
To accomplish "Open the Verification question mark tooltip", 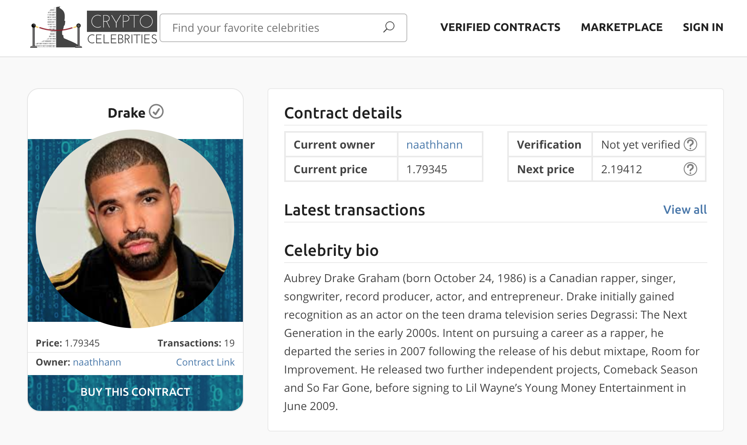I will pos(691,145).
